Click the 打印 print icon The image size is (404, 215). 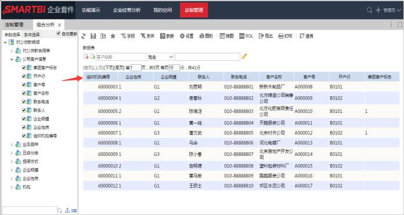click(286, 37)
